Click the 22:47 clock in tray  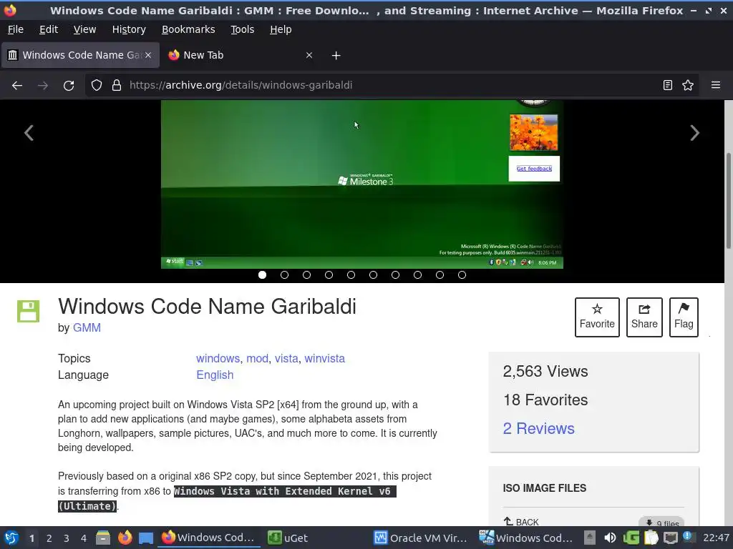tap(716, 538)
